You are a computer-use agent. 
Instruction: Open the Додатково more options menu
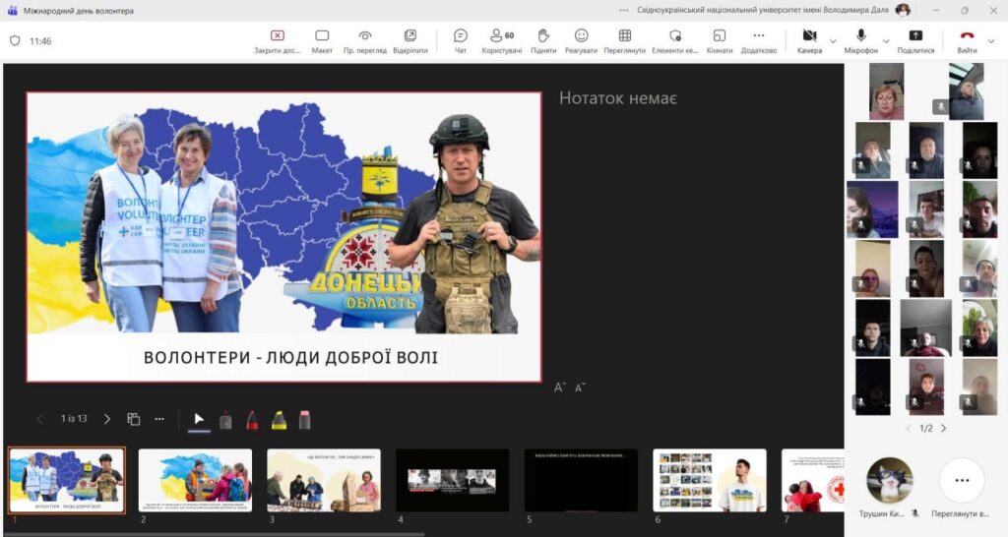tap(758, 40)
